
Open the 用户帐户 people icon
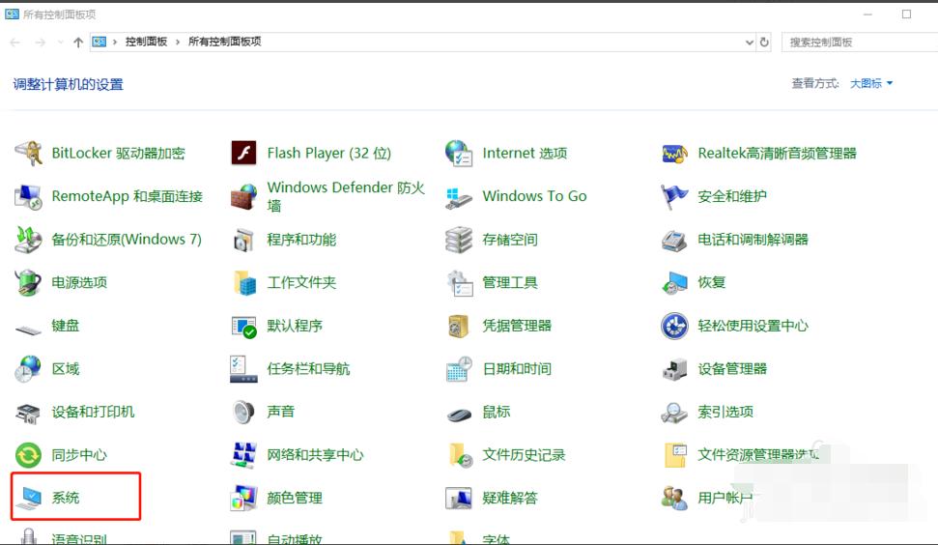pyautogui.click(x=674, y=498)
